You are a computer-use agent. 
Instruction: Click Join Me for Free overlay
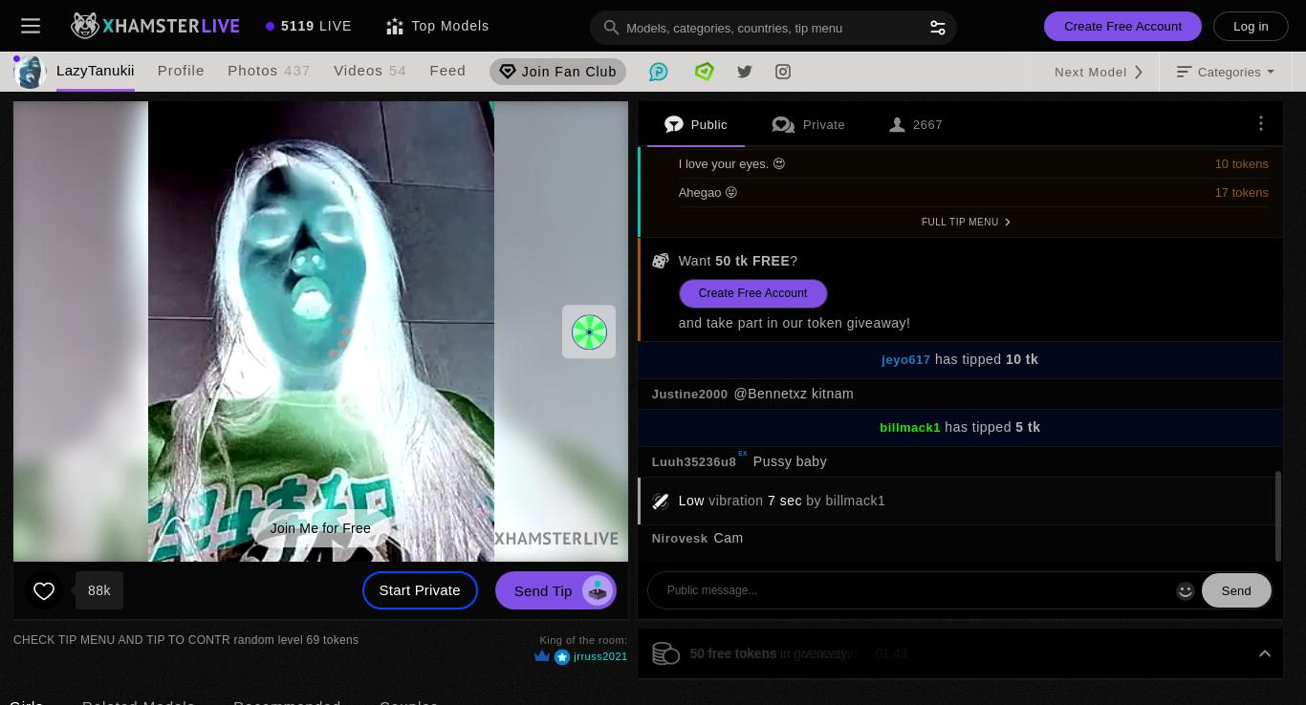pos(320,528)
